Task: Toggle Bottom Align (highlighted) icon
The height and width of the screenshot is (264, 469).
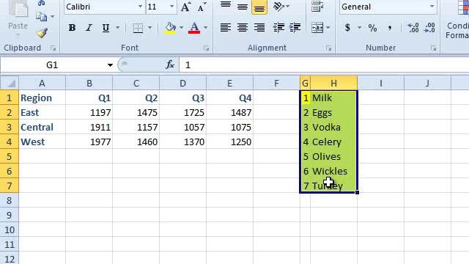Action: coord(259,7)
